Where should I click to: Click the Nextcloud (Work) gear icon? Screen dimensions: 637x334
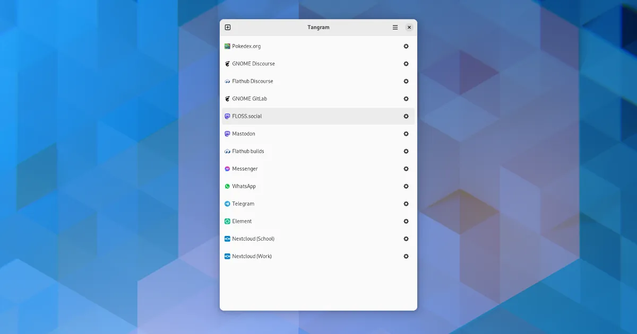click(x=406, y=256)
